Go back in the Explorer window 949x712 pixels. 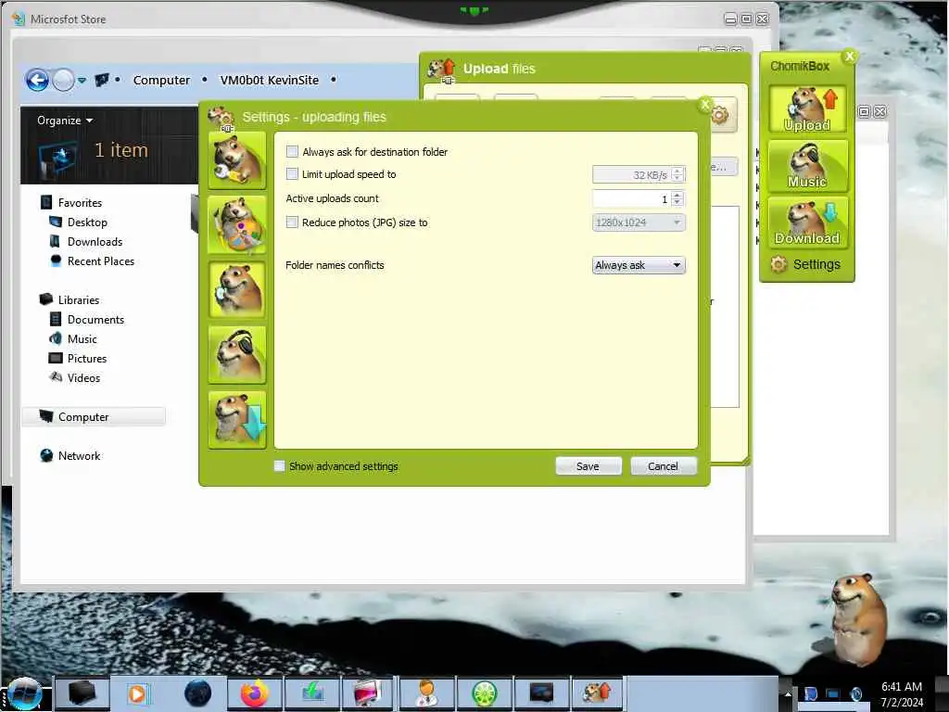tap(37, 80)
